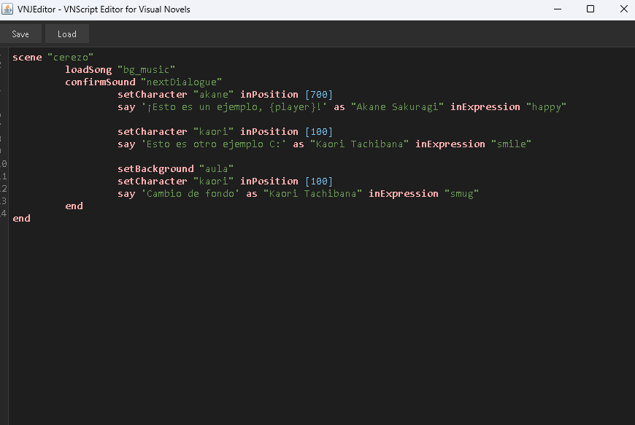This screenshot has height=425, width=635.
Task: Click the position value 700
Action: pos(319,94)
